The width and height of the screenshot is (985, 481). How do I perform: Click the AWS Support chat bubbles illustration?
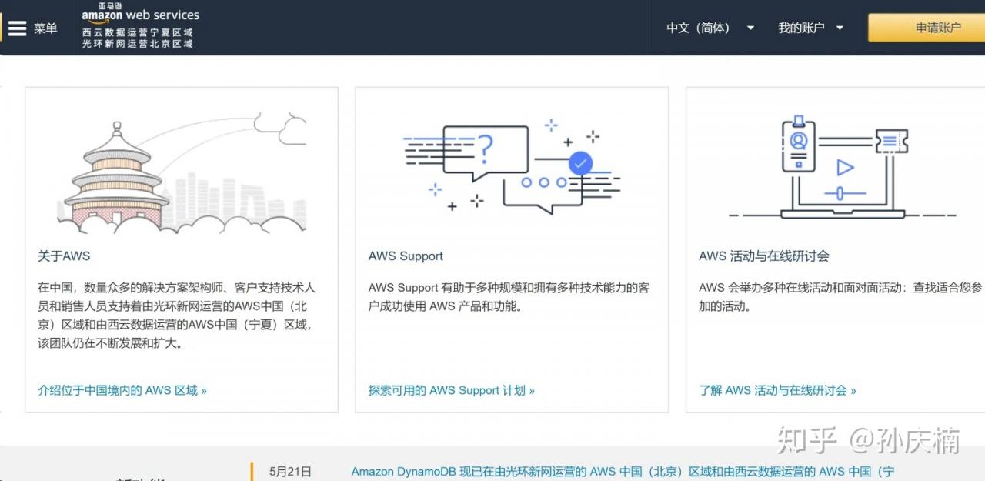point(512,167)
